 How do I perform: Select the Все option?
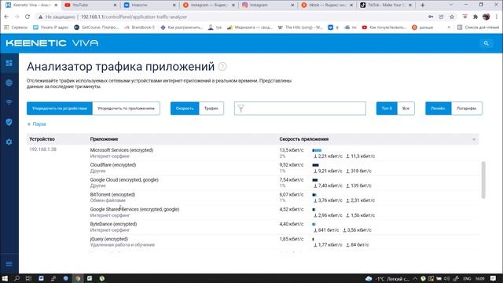(x=406, y=108)
